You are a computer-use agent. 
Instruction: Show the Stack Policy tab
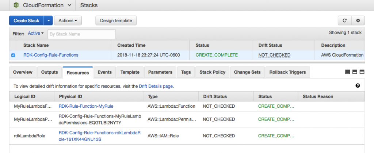[x=212, y=72]
